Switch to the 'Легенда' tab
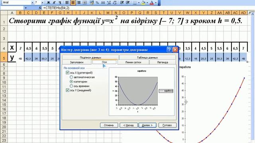 point(163,62)
